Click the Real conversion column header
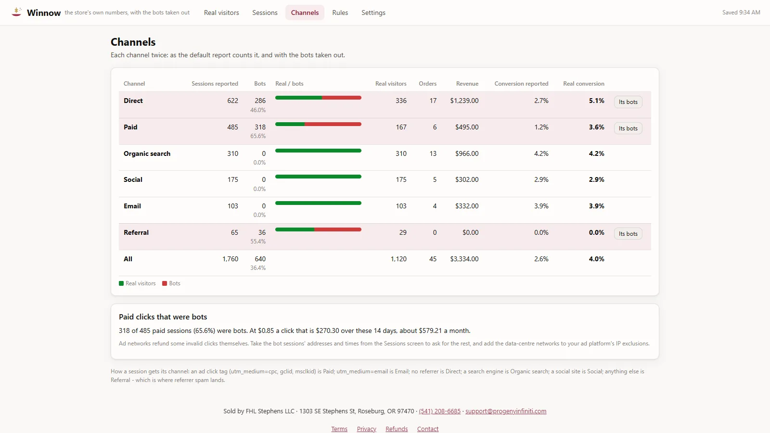770x433 pixels. pyautogui.click(x=584, y=84)
